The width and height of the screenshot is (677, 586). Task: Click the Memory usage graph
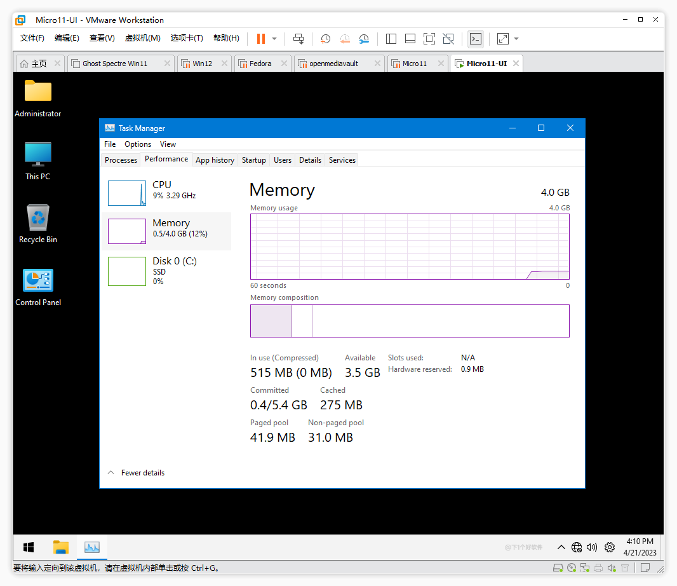coord(410,247)
